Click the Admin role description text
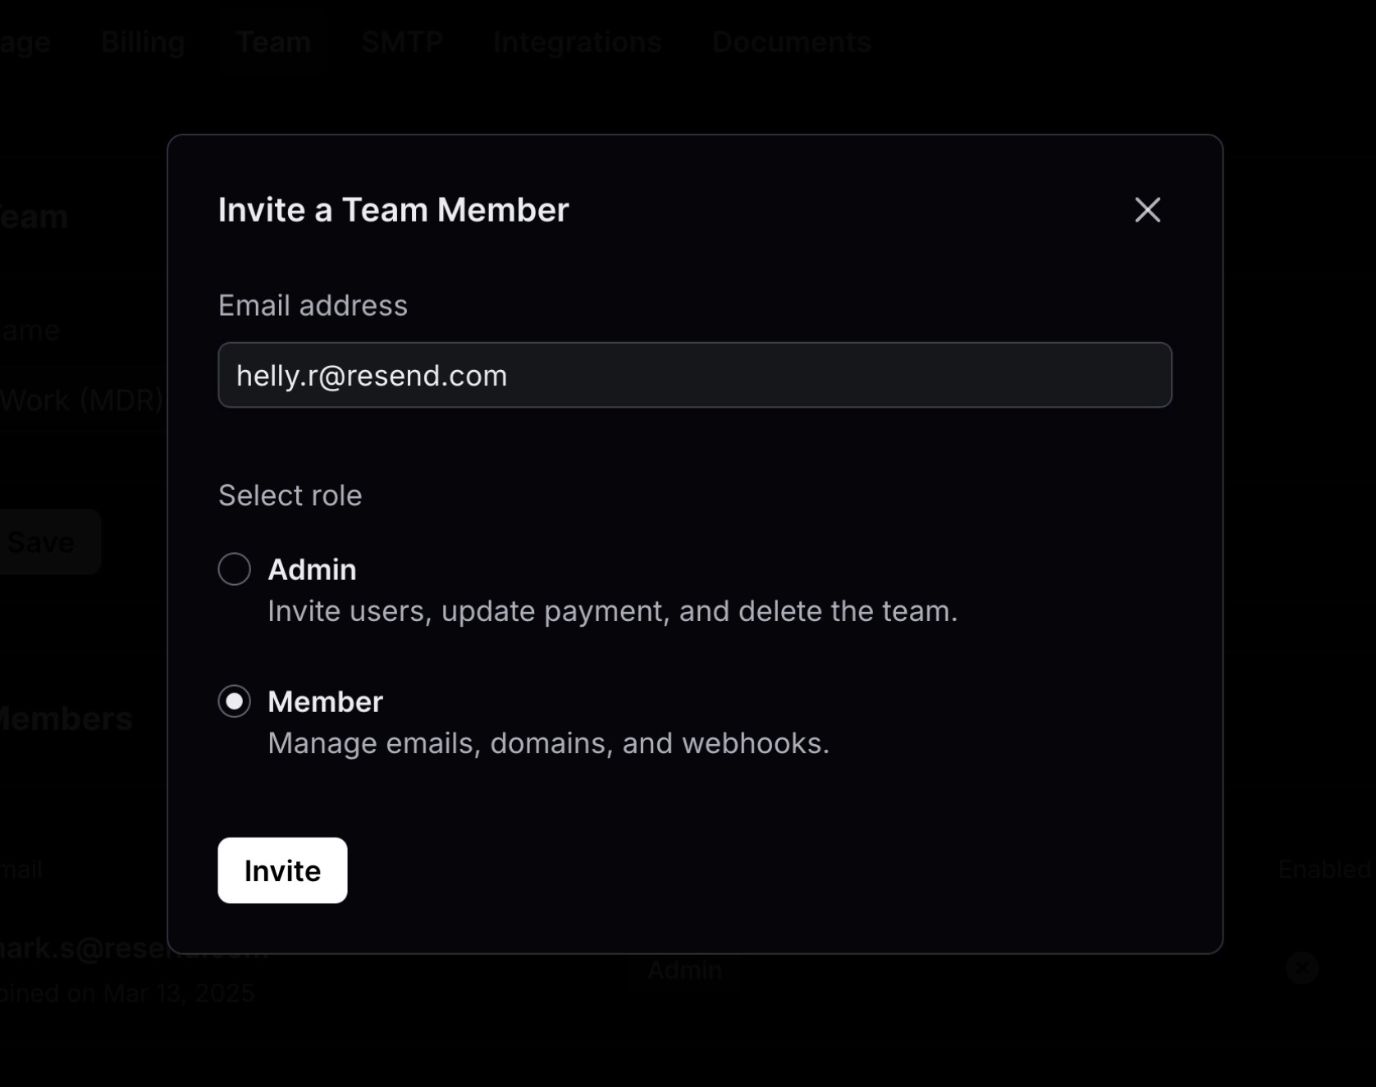This screenshot has height=1087, width=1376. (612, 611)
